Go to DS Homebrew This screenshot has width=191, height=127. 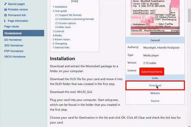coord(13,40)
